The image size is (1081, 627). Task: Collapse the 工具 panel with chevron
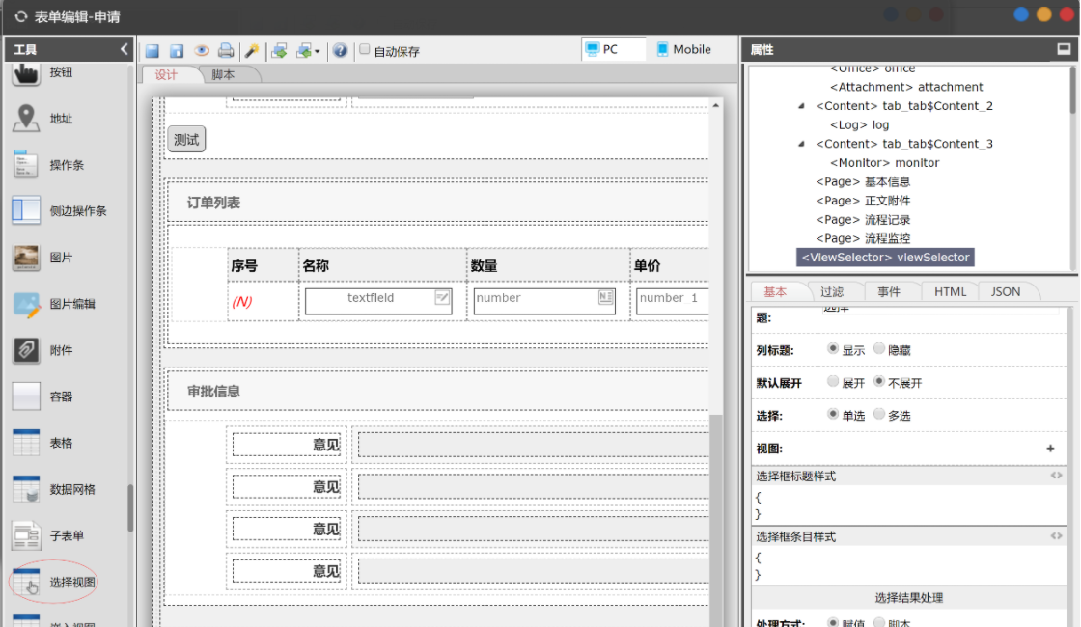124,49
